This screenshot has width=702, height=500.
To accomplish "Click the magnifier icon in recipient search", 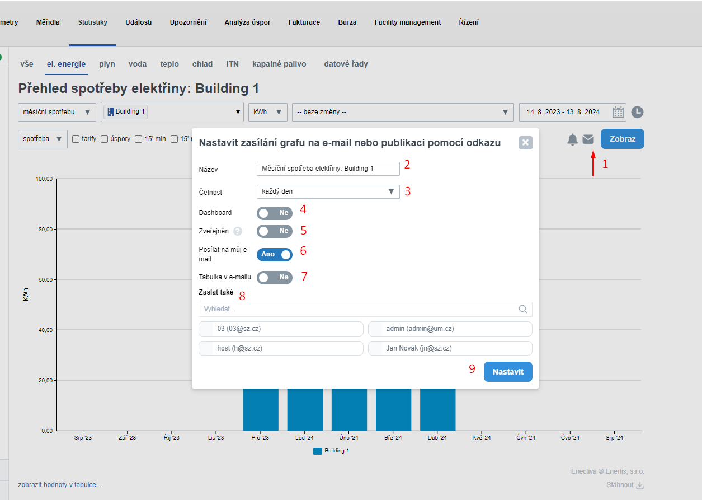I will (523, 309).
